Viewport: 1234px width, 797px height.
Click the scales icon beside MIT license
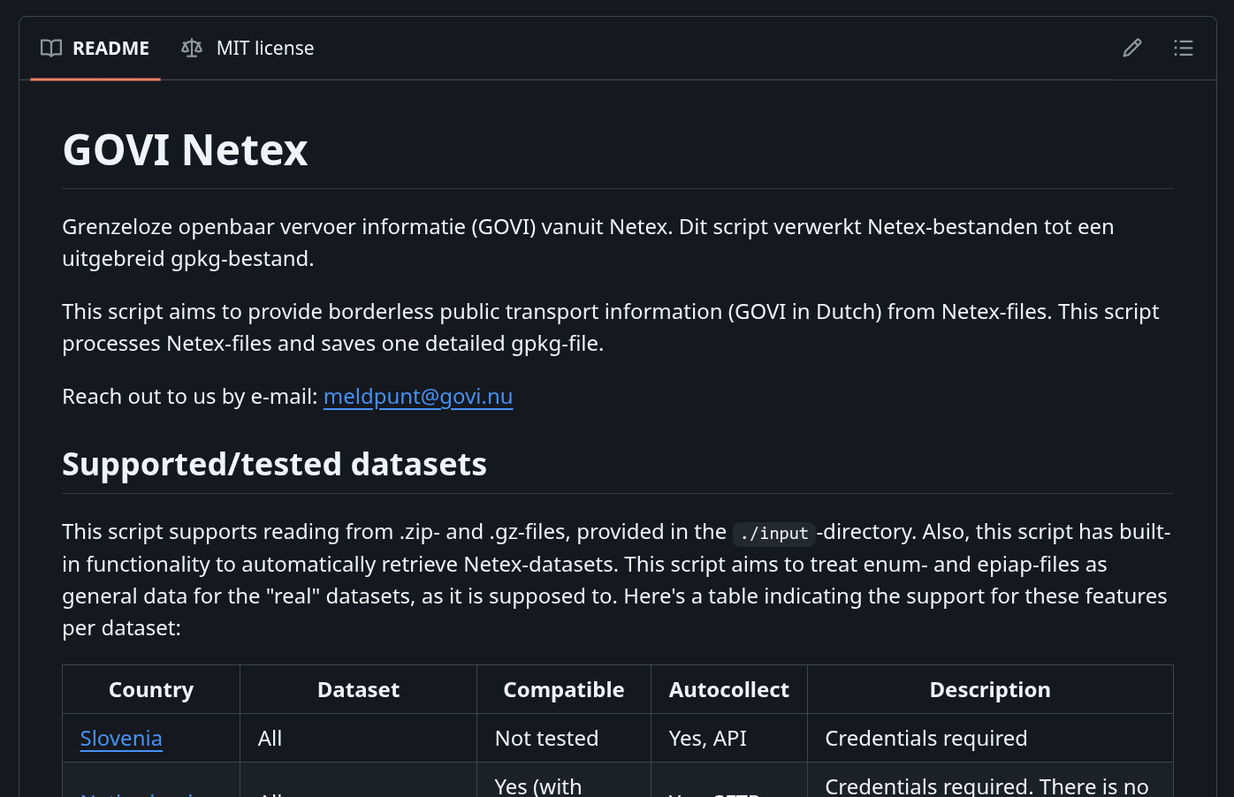click(x=192, y=48)
